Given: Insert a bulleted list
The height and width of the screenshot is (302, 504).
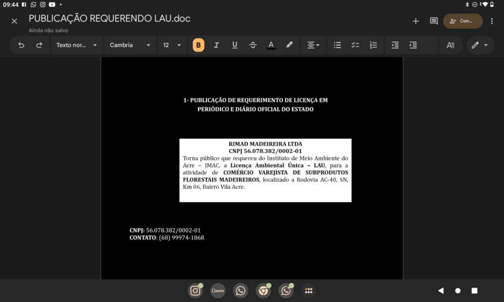Looking at the screenshot, I should (338, 45).
